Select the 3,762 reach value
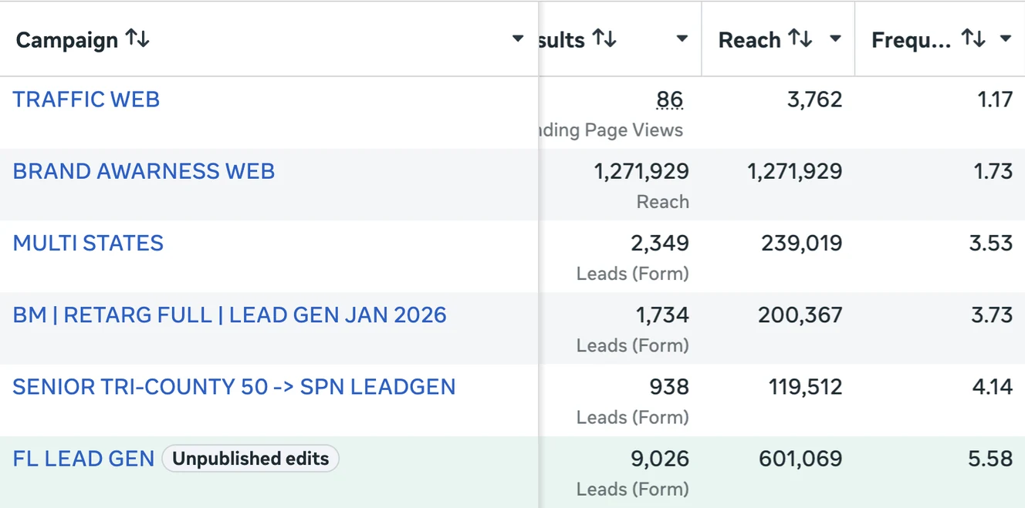1025x508 pixels. [x=815, y=99]
